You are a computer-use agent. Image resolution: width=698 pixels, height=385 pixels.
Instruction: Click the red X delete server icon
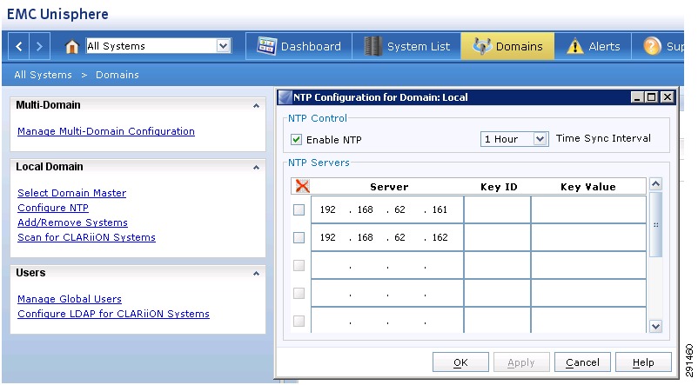click(302, 186)
